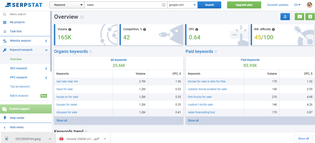Select Overview in Keyword research menu

click(x=16, y=59)
